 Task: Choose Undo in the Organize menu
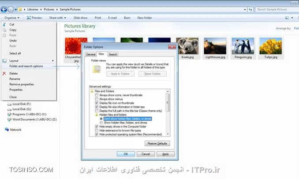click(29, 41)
